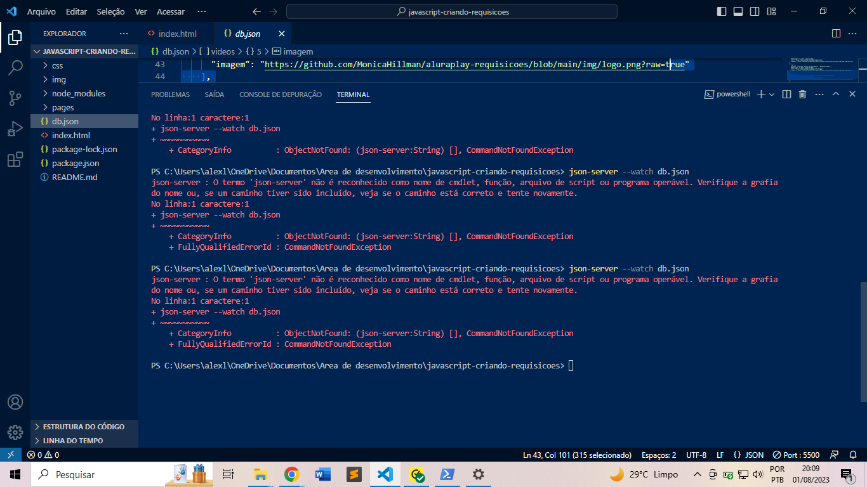Expand ESTRUTURA DO CÓDIGO section
Image resolution: width=867 pixels, height=487 pixels.
(x=84, y=427)
